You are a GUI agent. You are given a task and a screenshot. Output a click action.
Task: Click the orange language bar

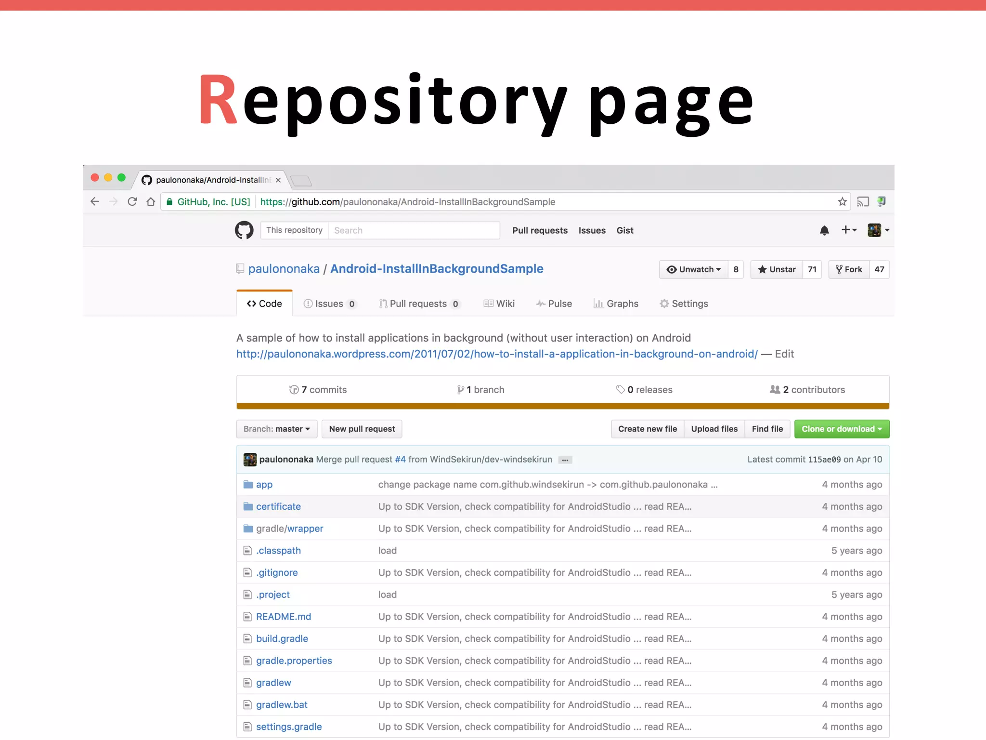(563, 406)
